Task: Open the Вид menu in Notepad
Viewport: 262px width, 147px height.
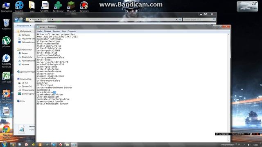Action: point(64,31)
